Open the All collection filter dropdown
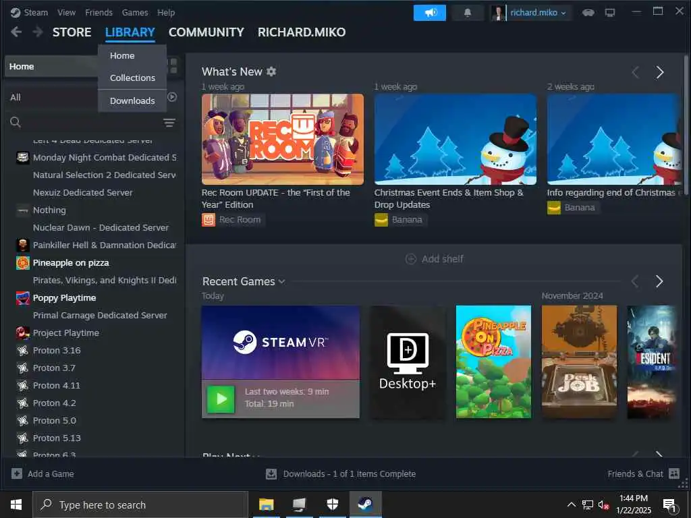Screen dimensions: 691x518 (53, 97)
